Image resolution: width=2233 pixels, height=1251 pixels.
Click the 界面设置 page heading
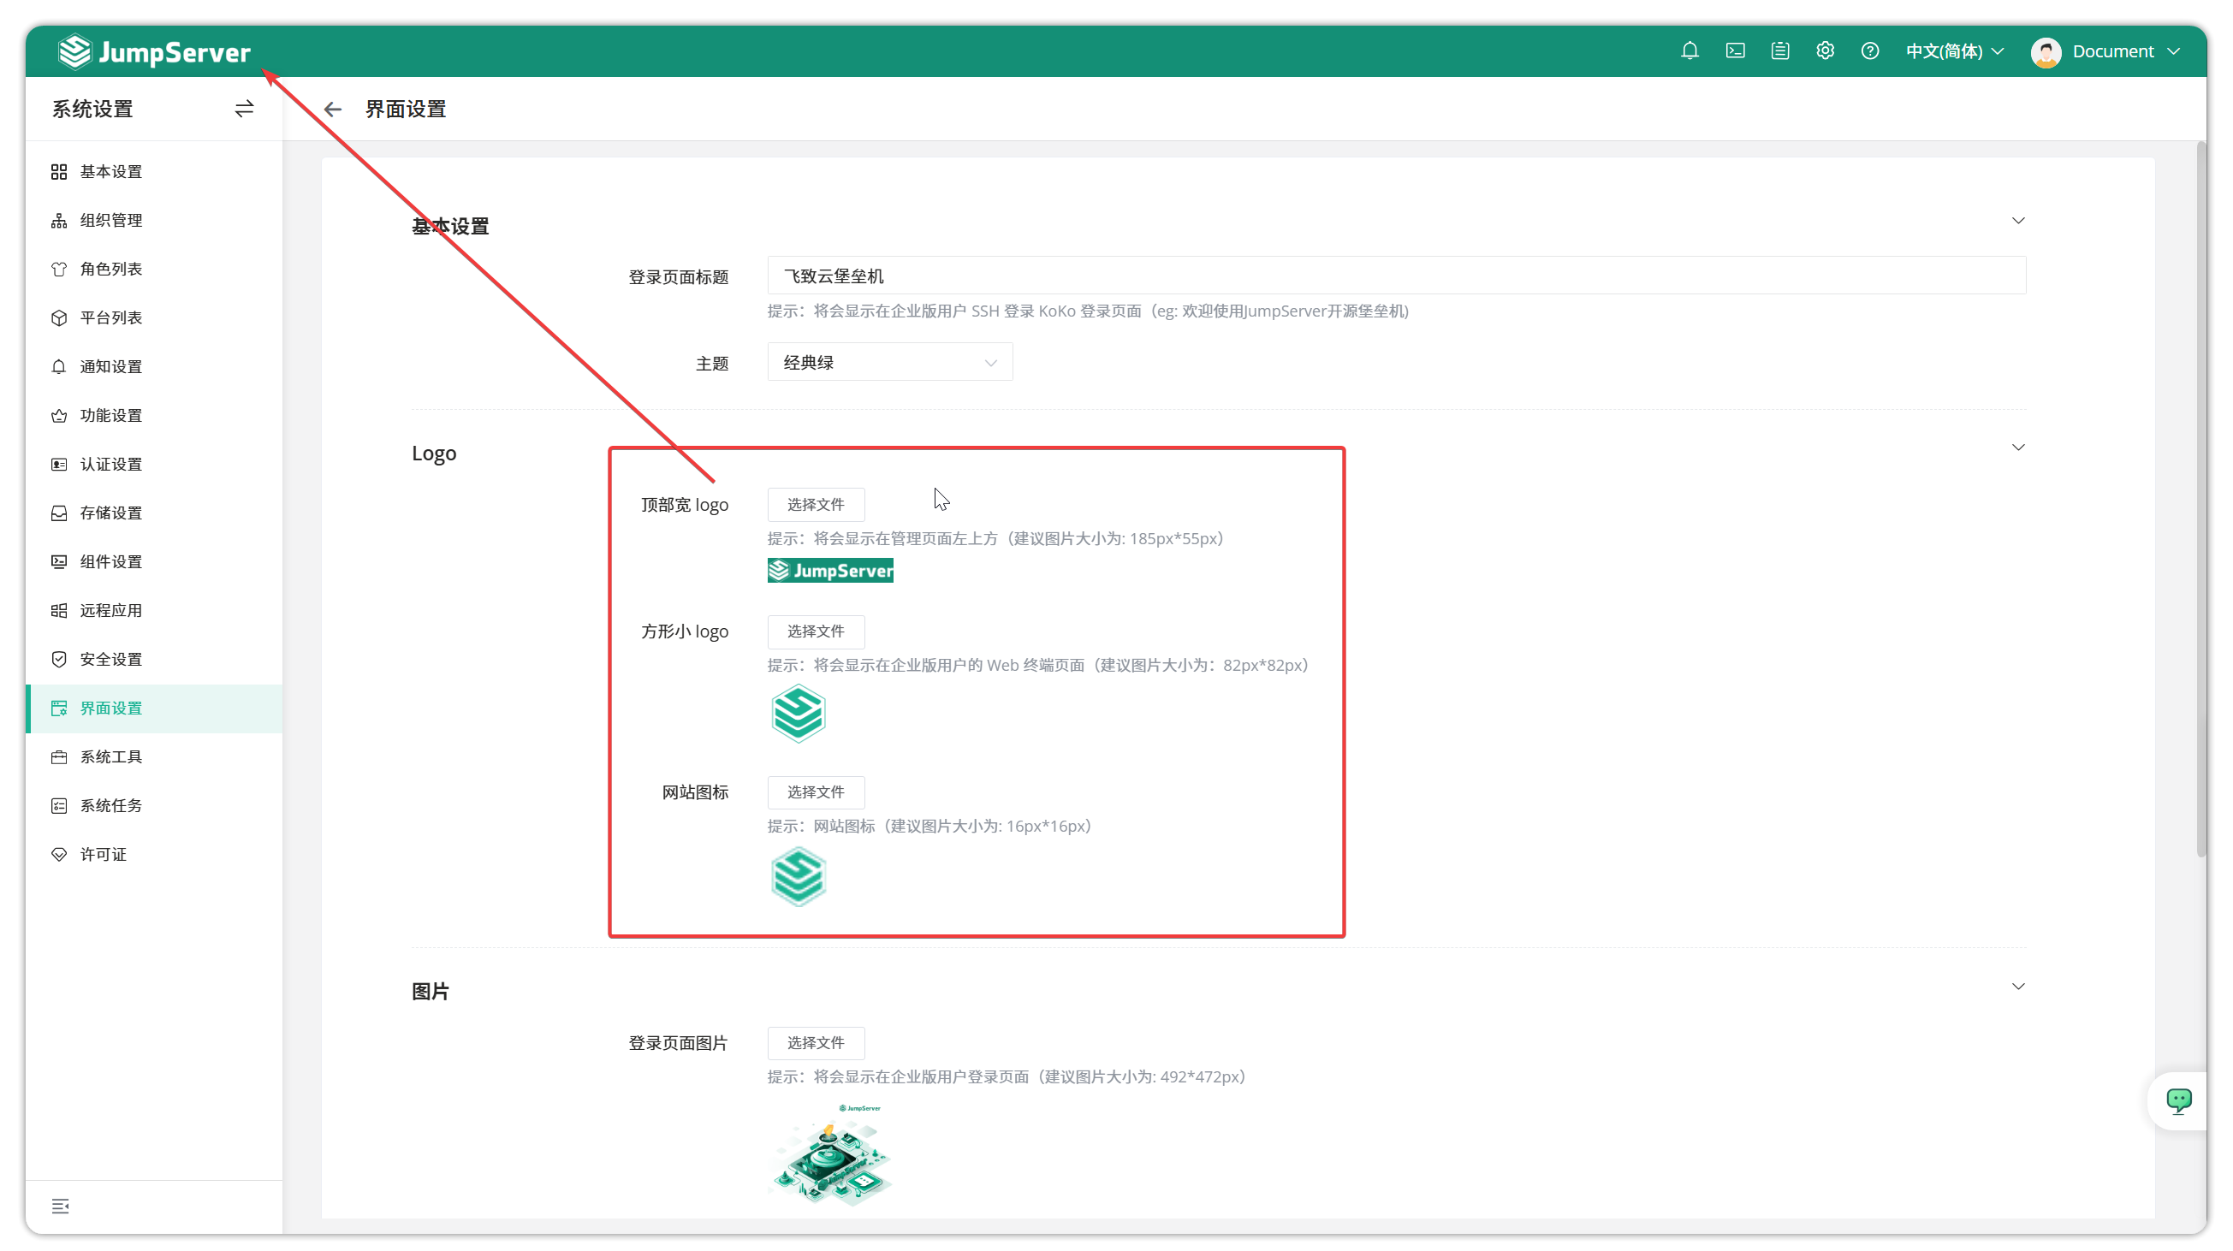click(405, 110)
